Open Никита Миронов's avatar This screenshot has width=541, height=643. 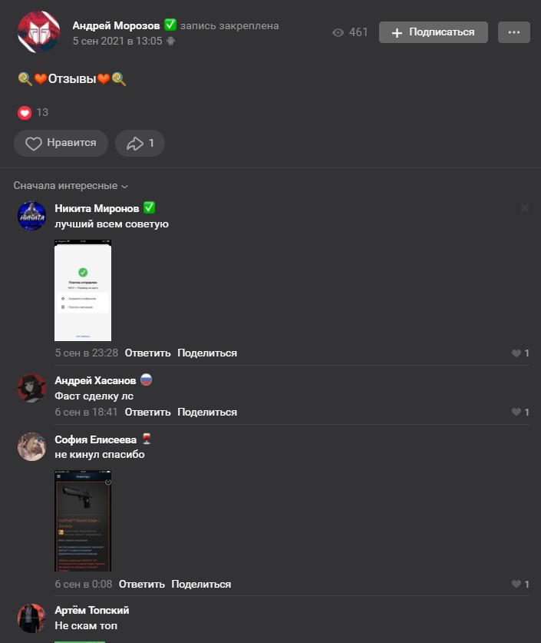coord(31,216)
